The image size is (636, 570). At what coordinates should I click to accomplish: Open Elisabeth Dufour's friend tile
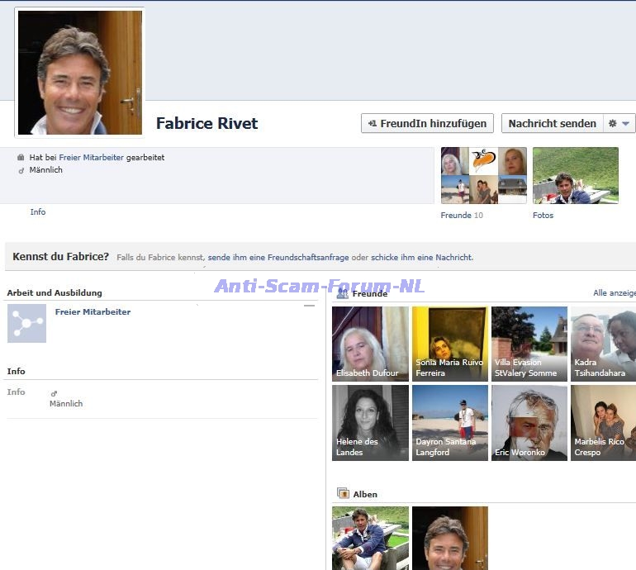pyautogui.click(x=370, y=344)
